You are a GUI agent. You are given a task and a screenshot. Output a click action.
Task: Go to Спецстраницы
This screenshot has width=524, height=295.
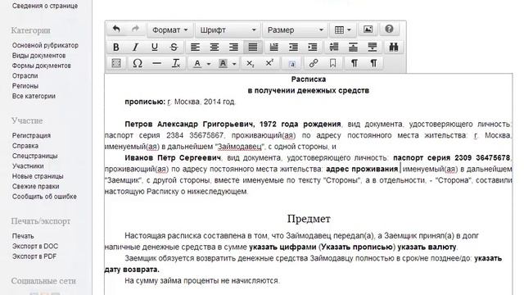tap(34, 156)
